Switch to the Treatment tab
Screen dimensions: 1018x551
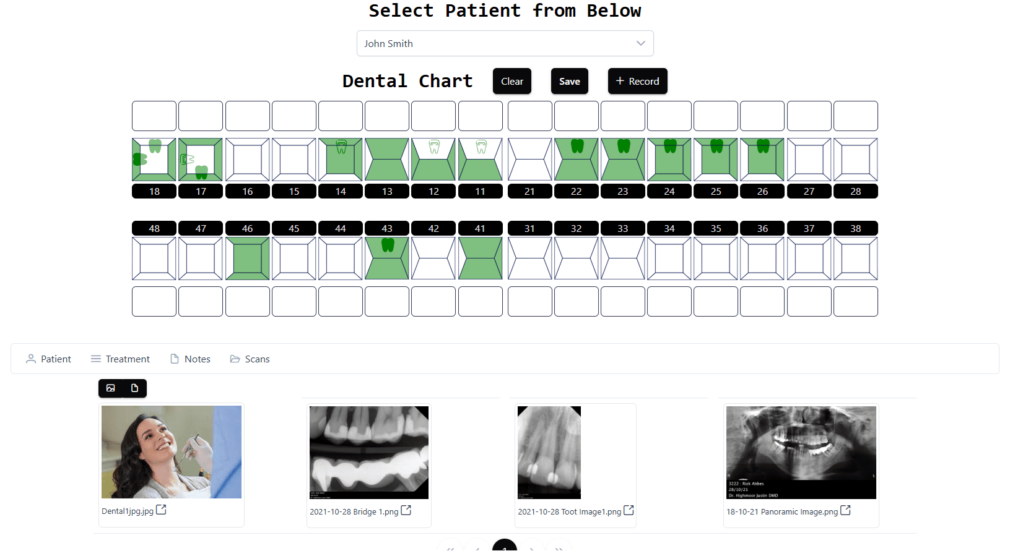[120, 359]
